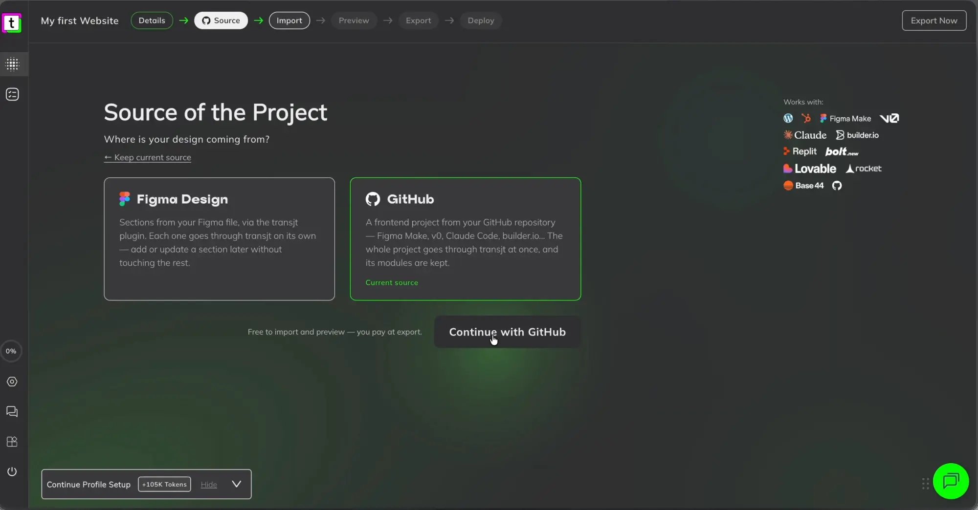
Task: Click the bolt.new logo
Action: point(842,151)
